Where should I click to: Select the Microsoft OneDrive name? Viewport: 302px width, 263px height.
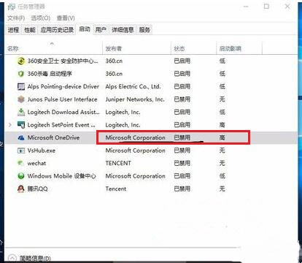click(53, 137)
